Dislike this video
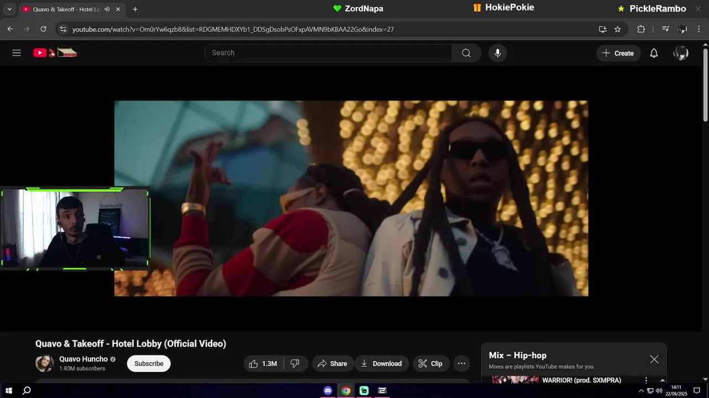This screenshot has height=398, width=709. [x=295, y=364]
